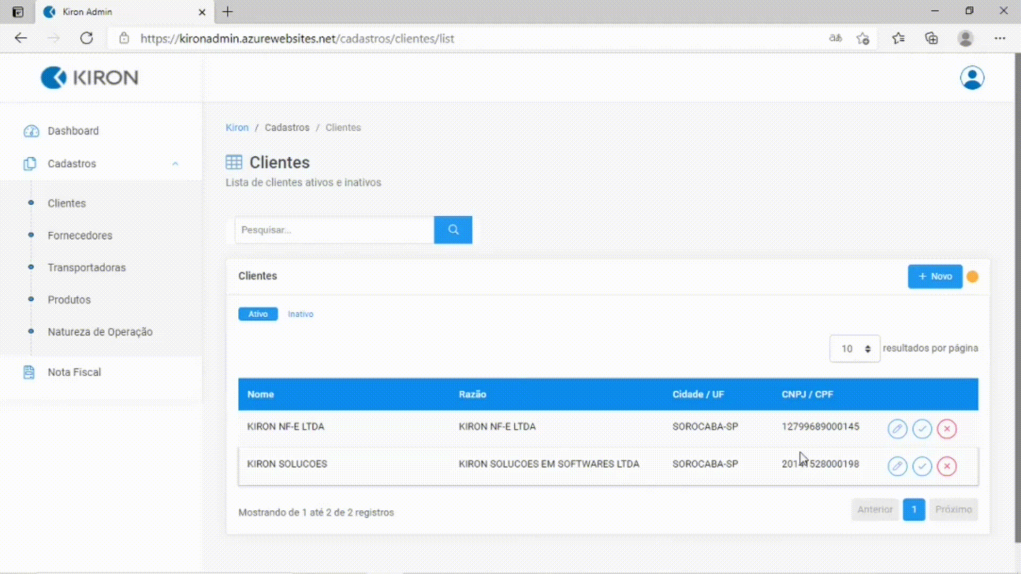Open Produtos in the sidebar
Screen dimensions: 1021x574
coord(69,300)
